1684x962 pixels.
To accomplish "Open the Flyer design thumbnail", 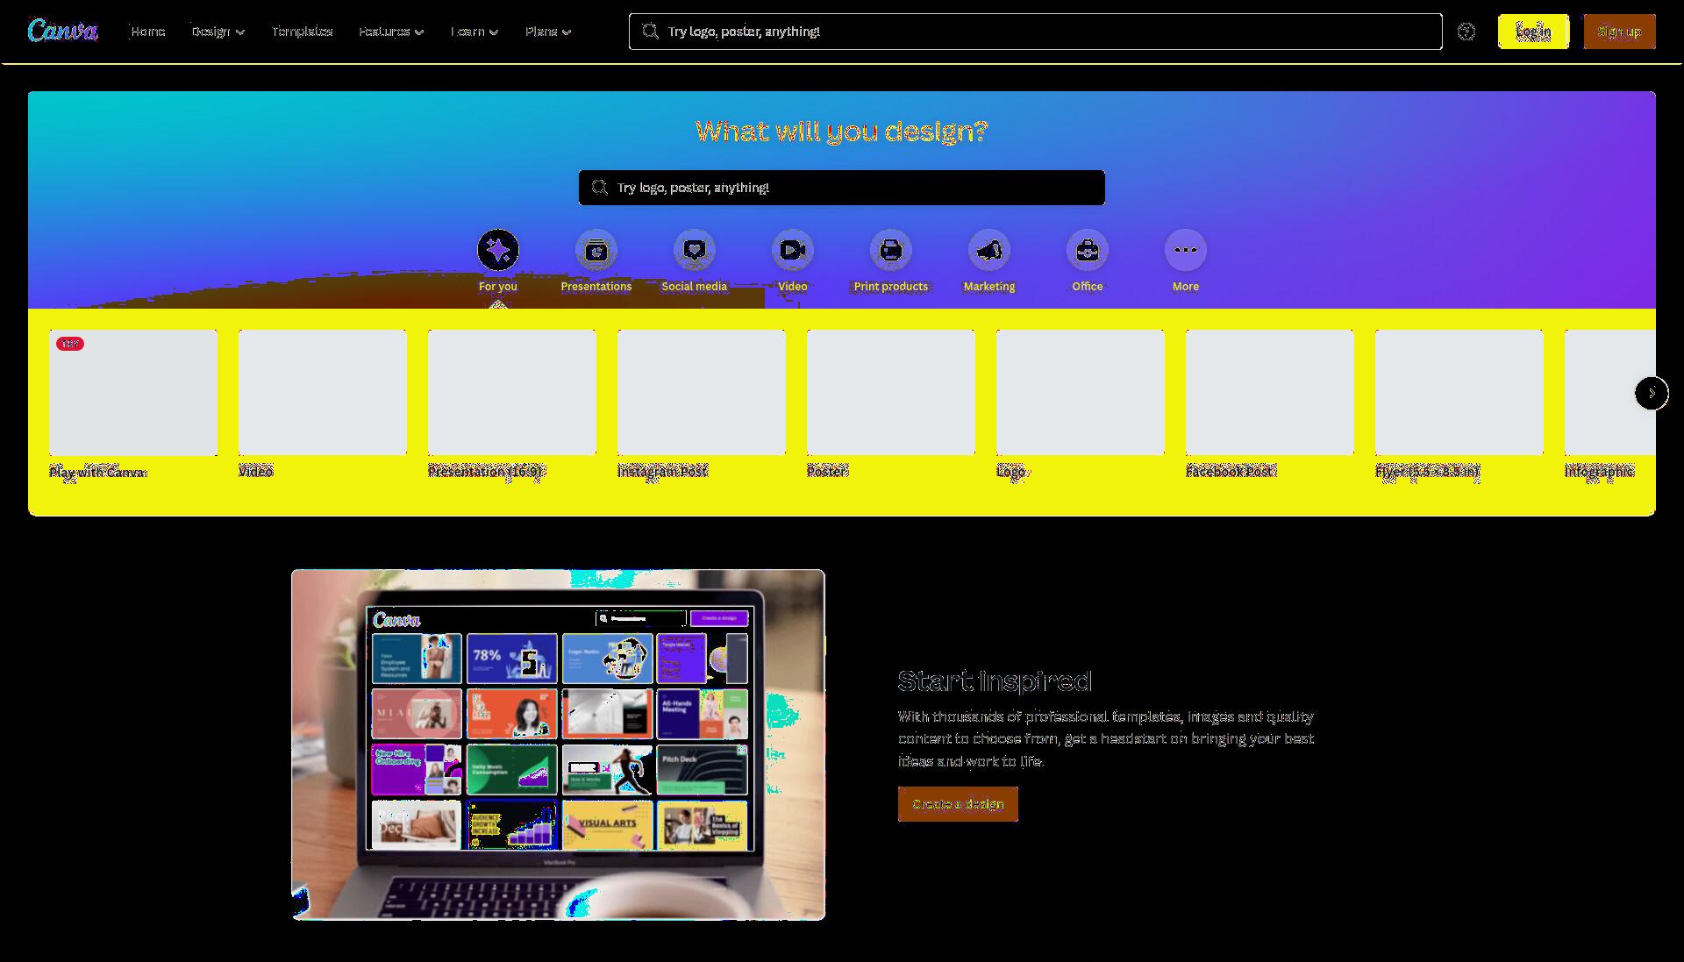I will point(1459,393).
